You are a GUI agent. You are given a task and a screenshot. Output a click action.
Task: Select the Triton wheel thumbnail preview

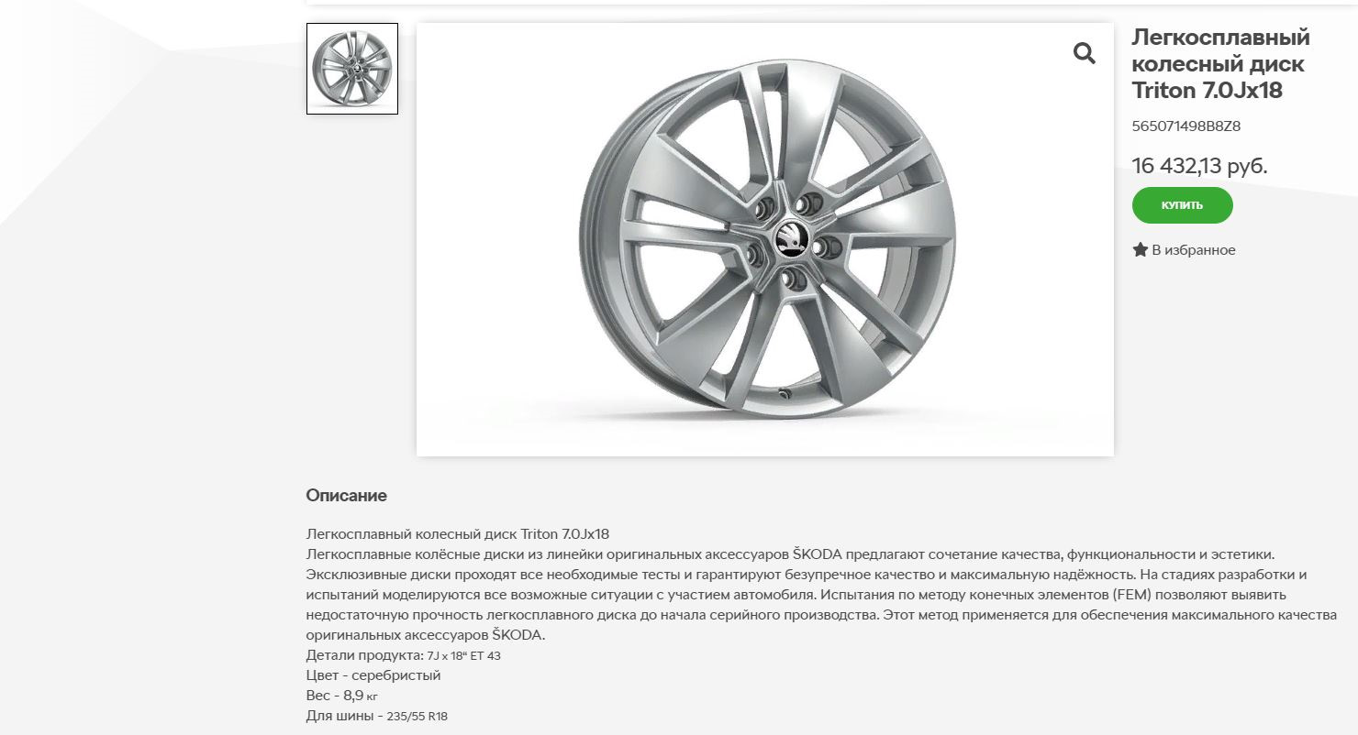[x=352, y=69]
